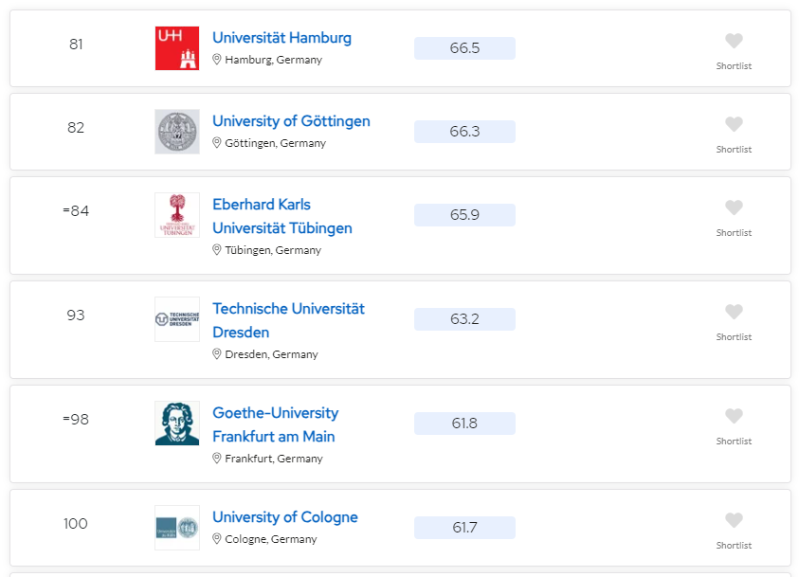Click University of Cologne shortlist heart
799x577 pixels.
pos(734,520)
